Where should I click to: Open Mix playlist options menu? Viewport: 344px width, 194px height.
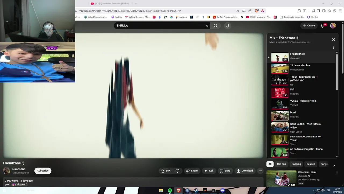[x=334, y=47]
